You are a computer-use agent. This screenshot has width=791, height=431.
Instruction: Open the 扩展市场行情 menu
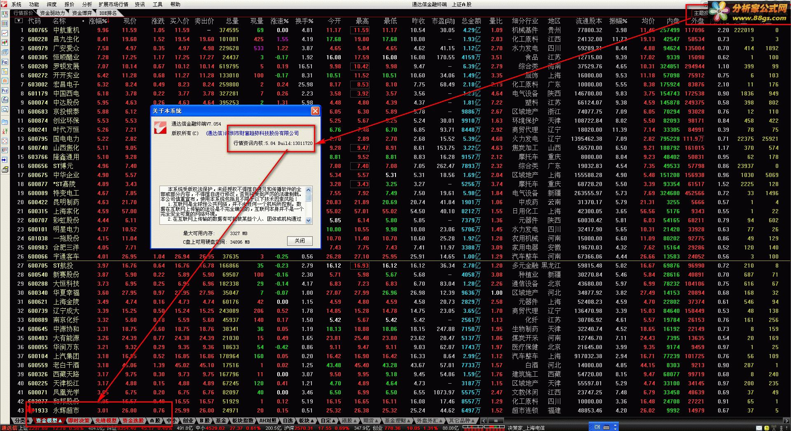(x=113, y=4)
